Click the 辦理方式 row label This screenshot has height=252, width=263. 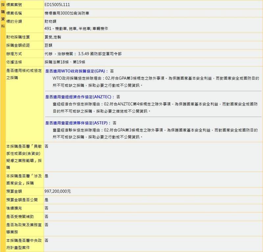[15, 54]
